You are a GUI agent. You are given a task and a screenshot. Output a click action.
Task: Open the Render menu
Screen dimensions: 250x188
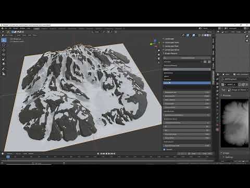tap(16, 28)
